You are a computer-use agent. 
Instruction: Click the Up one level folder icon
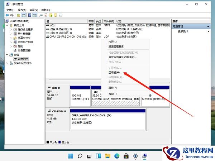[18, 15]
